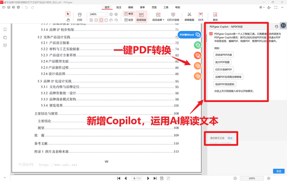This screenshot has height=181, width=287.
Task: Switch to 首页 tab
Action: 107,7
